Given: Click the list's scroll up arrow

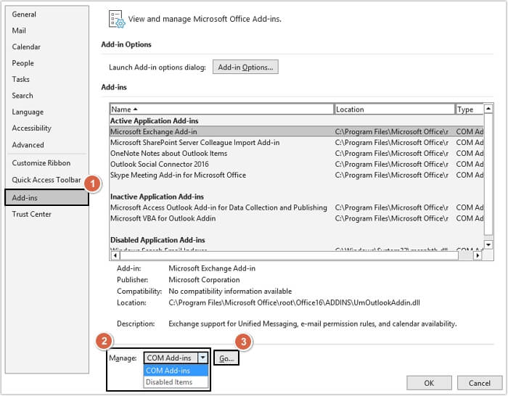Looking at the screenshot, I should pyautogui.click(x=488, y=109).
